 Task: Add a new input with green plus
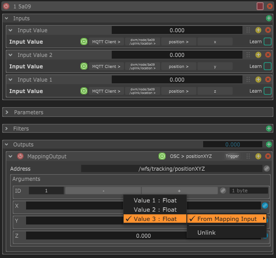coord(268,19)
